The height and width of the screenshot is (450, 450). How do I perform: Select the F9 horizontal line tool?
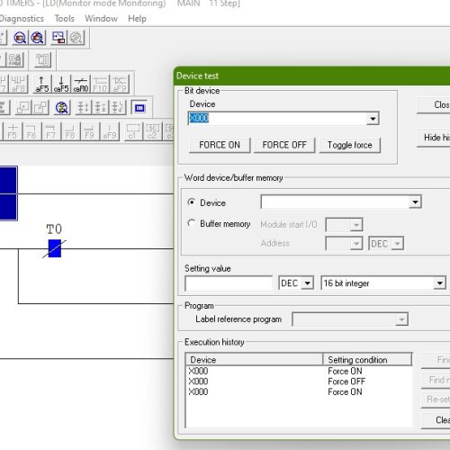(x=90, y=131)
